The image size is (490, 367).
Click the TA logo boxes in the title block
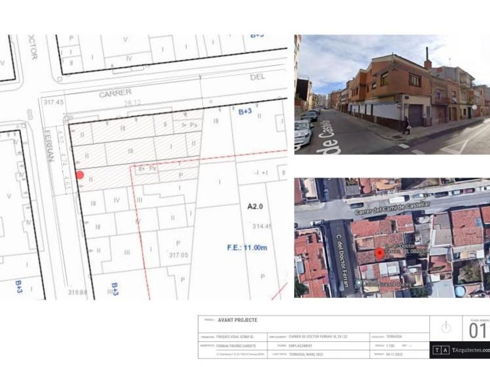click(x=442, y=350)
